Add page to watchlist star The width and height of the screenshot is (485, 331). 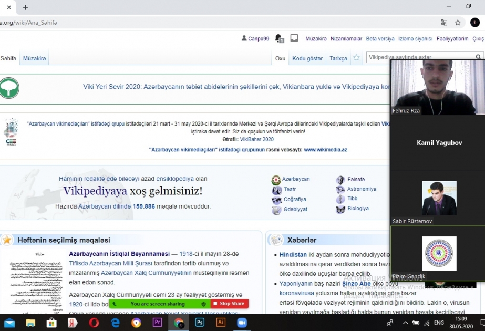click(356, 58)
